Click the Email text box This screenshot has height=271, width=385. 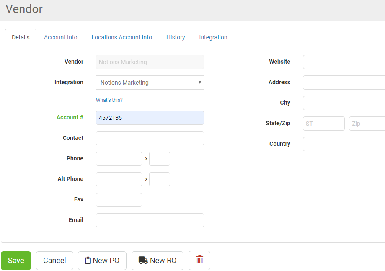[150, 220]
